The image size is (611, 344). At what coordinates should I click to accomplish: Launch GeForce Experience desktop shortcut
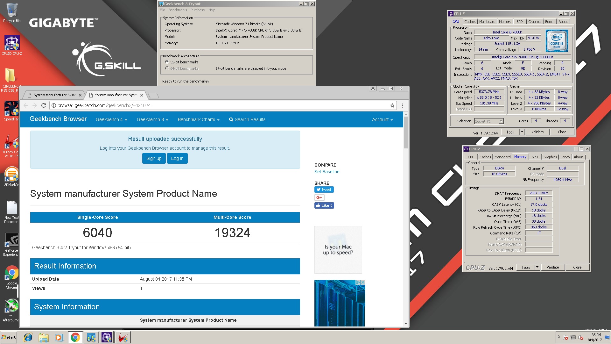click(x=11, y=245)
